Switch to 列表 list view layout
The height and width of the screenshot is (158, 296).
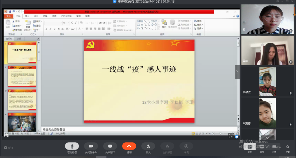coord(274,147)
